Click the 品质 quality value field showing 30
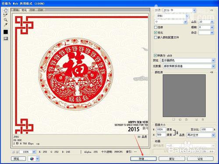Viewport: 219px width, 164px height. pyautogui.click(x=205, y=22)
